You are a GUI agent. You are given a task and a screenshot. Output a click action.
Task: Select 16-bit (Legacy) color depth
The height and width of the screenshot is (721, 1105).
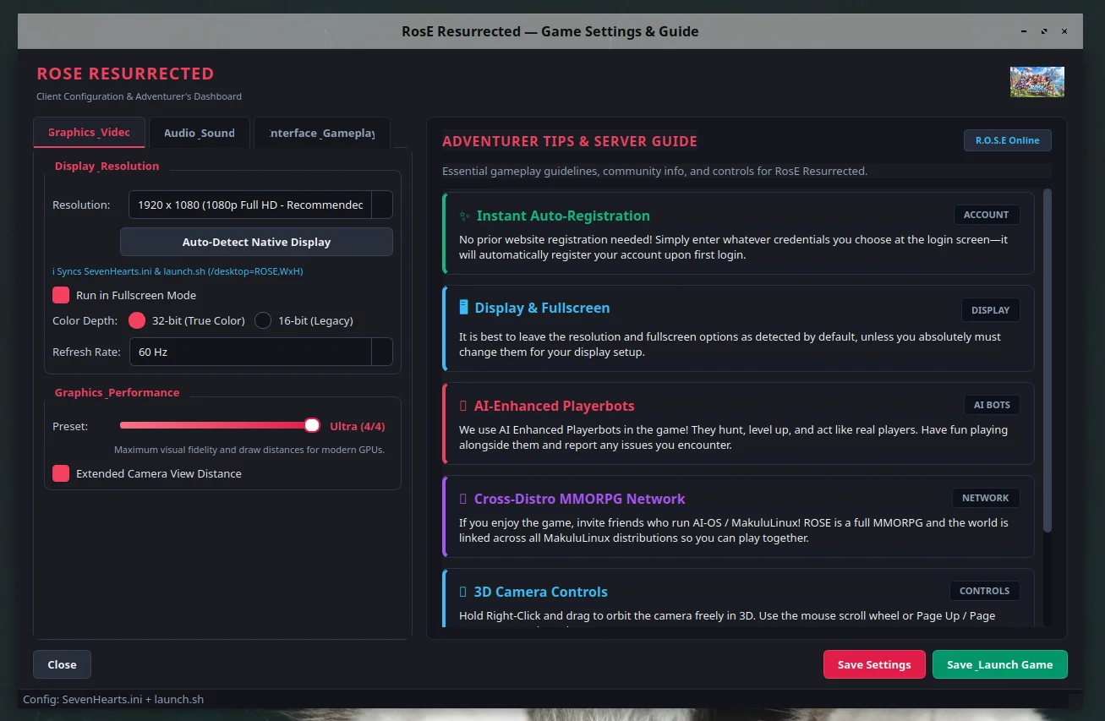(263, 320)
